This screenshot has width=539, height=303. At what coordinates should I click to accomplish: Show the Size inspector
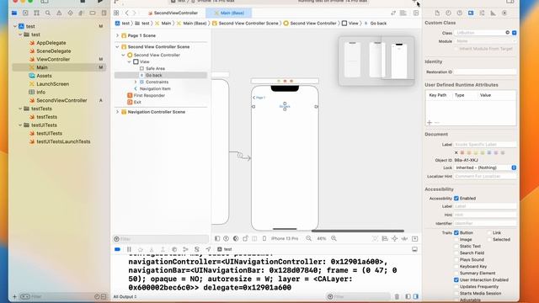493,13
